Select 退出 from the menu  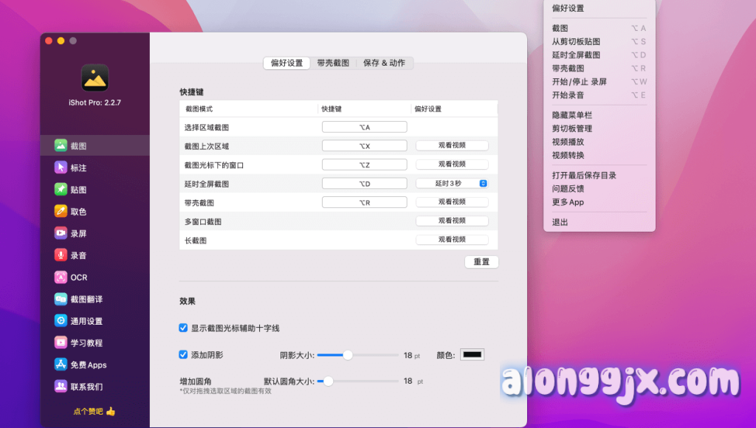(x=560, y=222)
